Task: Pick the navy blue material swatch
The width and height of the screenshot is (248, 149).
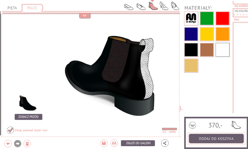Action: pos(191,34)
